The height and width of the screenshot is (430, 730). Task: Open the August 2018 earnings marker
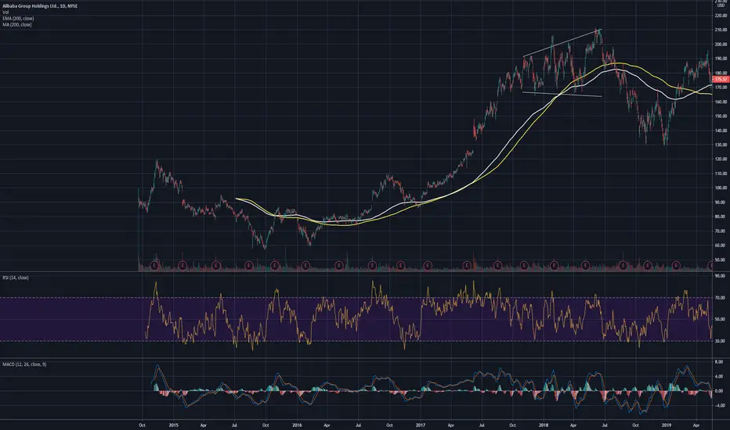coord(623,266)
